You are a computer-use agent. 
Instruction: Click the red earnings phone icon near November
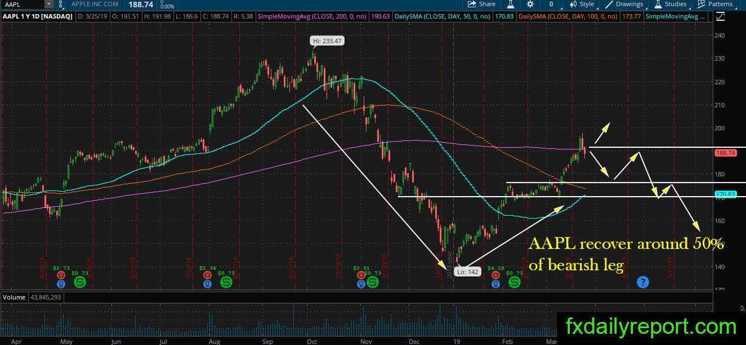(x=360, y=276)
